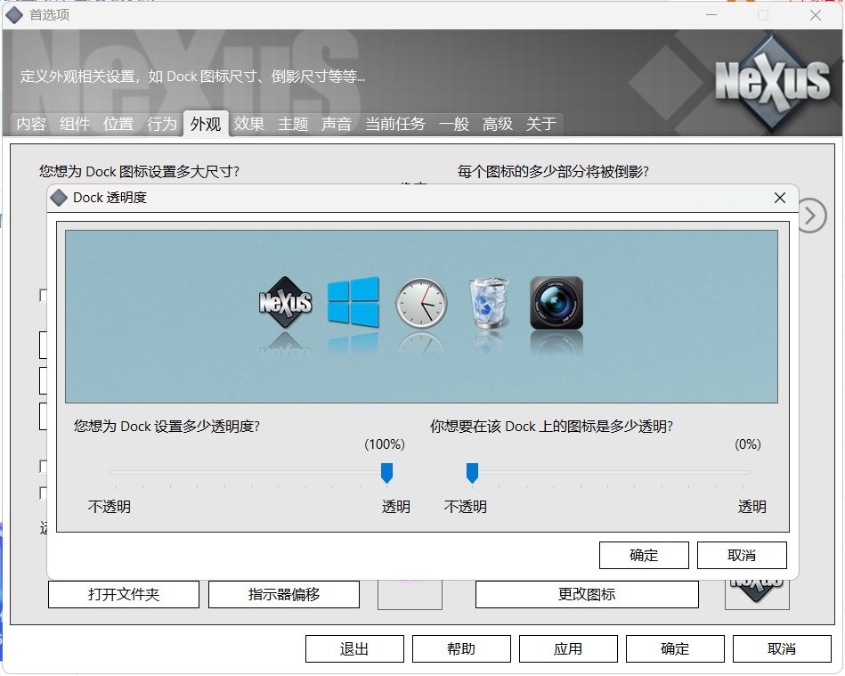Viewport: 845px width, 676px height.
Task: Click the Nexus icon in the dock preview
Action: 285,303
